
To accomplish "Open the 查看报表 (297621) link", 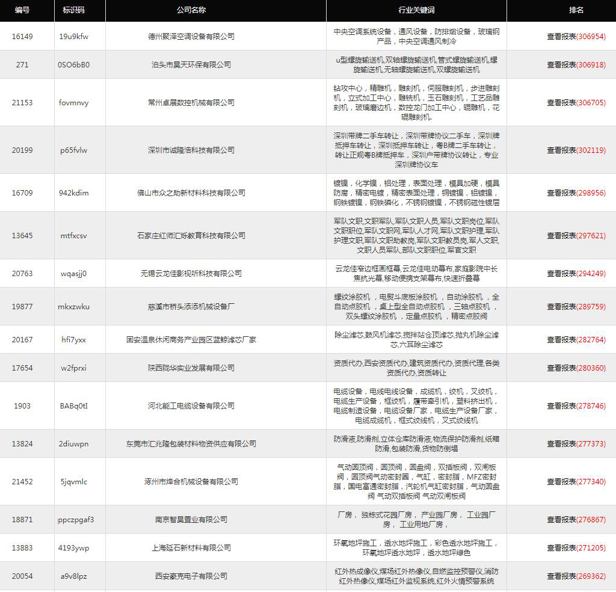I will point(576,235).
